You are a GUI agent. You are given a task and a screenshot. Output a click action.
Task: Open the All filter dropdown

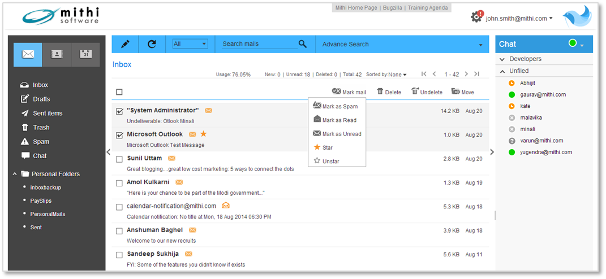tap(190, 44)
